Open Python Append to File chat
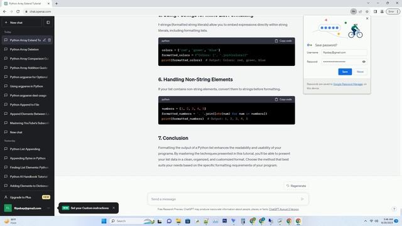This screenshot has width=402, height=226. pos(27,105)
